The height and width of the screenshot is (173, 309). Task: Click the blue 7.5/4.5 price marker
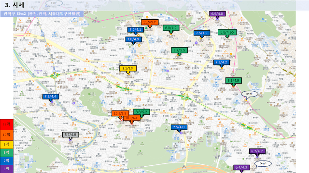pyautogui.click(x=202, y=33)
